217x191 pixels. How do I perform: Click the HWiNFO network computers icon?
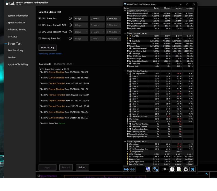(x=155, y=169)
